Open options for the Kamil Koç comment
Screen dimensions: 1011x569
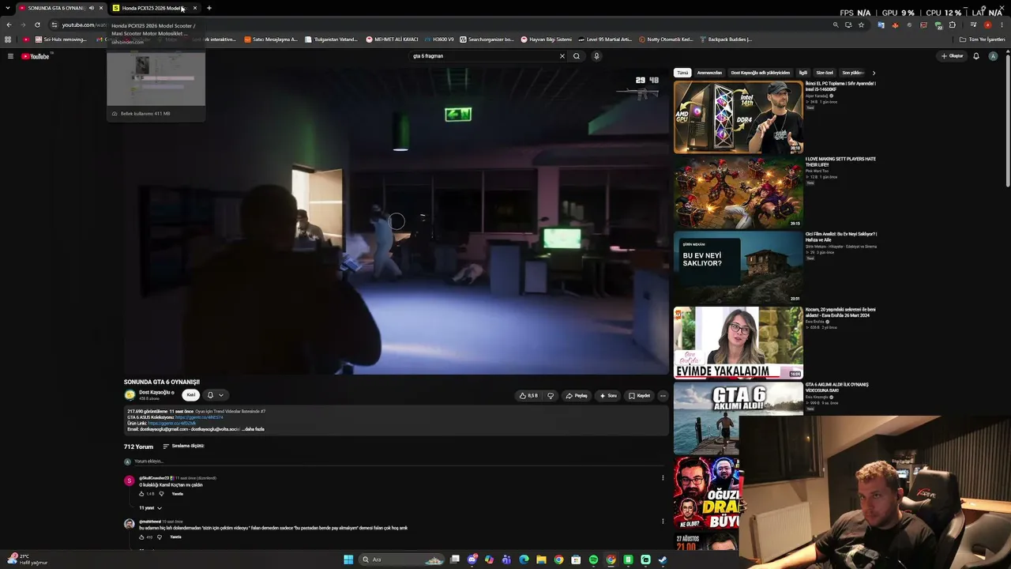click(x=663, y=478)
